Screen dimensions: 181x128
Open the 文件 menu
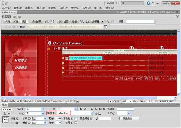(x=6, y=8)
